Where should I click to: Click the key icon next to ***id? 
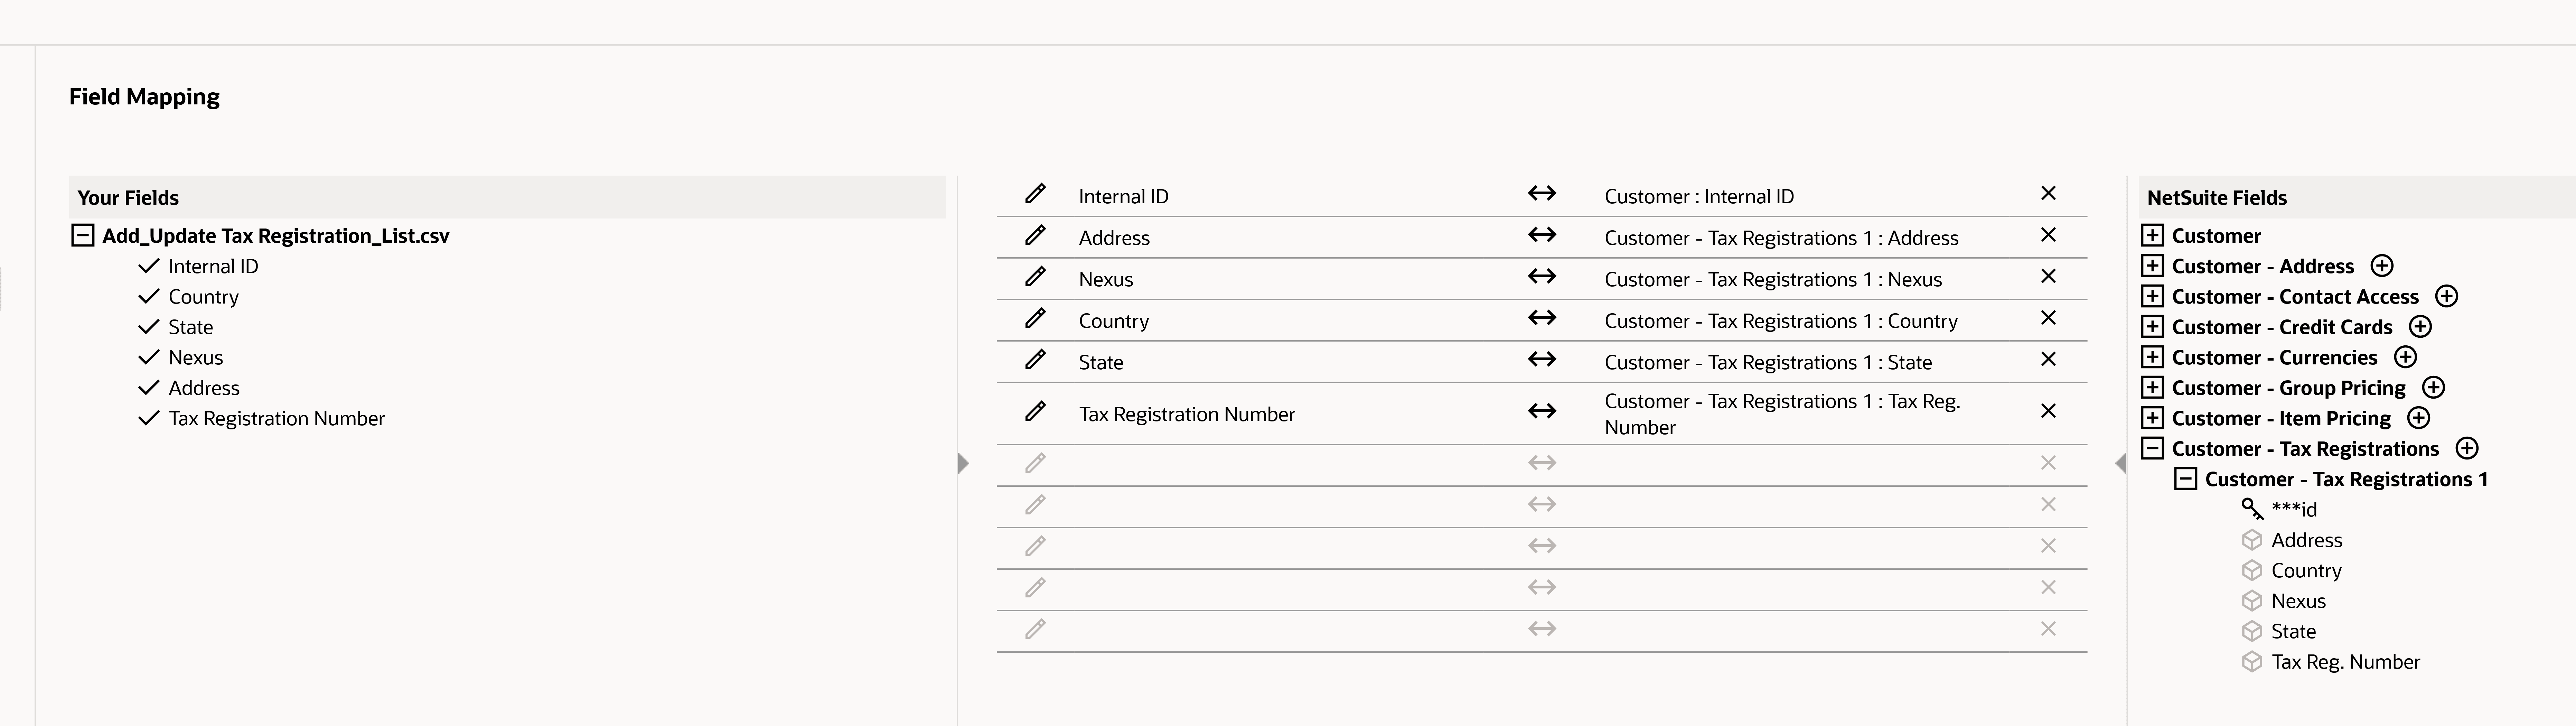click(x=2253, y=509)
